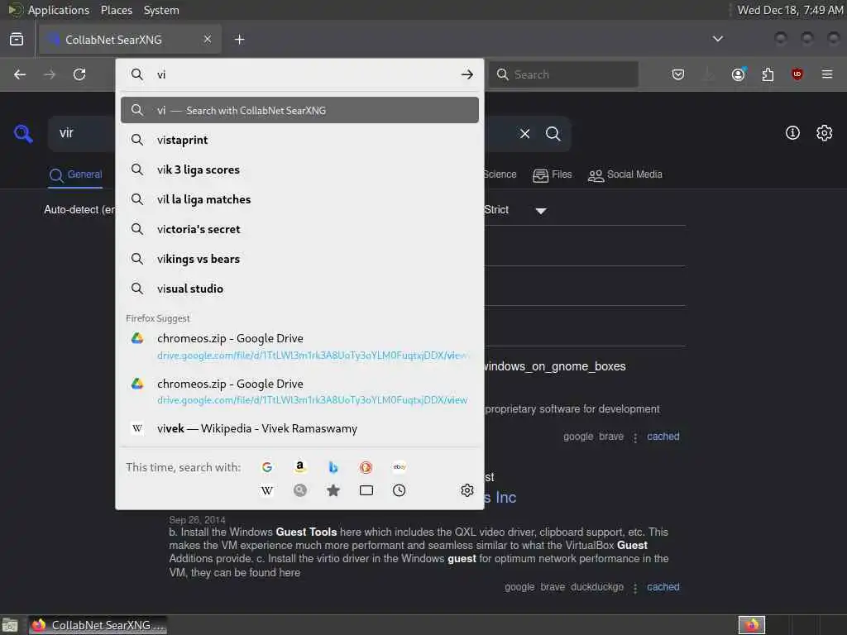Expand the list all tabs chevron
This screenshot has width=847, height=635.
[718, 39]
